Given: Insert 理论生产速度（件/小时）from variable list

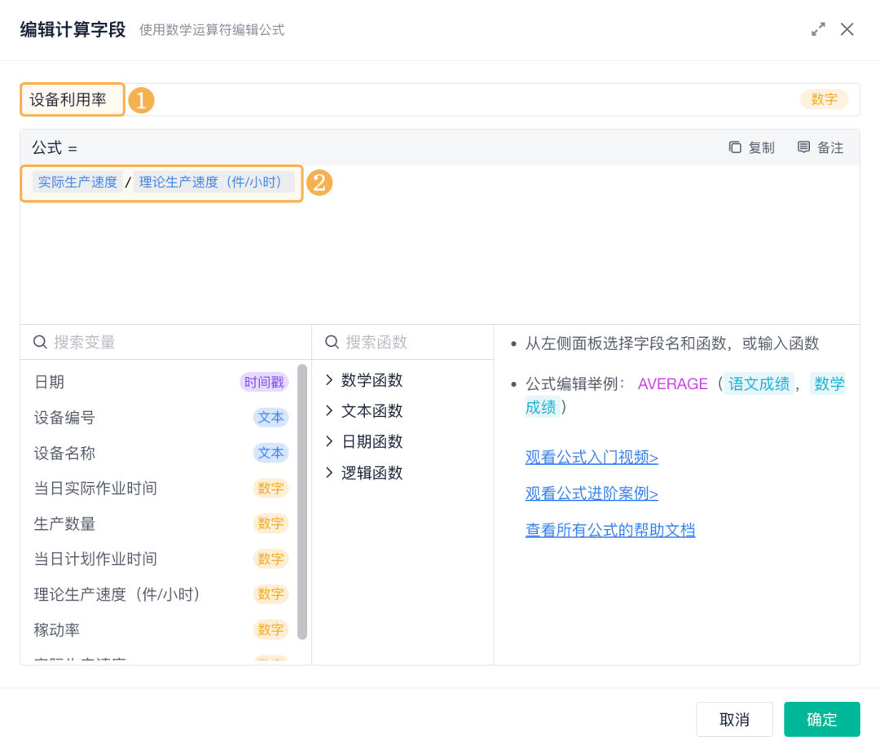Looking at the screenshot, I should (x=161, y=594).
